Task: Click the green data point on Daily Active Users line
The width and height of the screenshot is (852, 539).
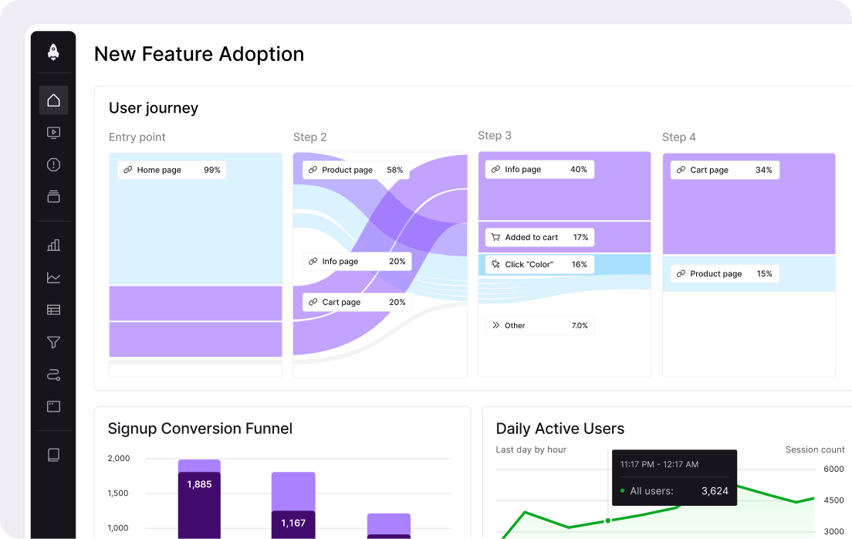Action: click(x=607, y=520)
